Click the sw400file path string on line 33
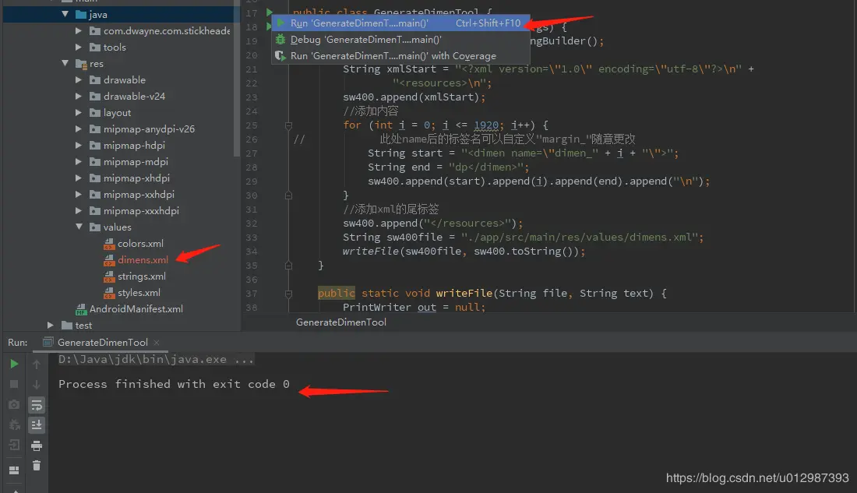This screenshot has height=493, width=857. coord(579,238)
